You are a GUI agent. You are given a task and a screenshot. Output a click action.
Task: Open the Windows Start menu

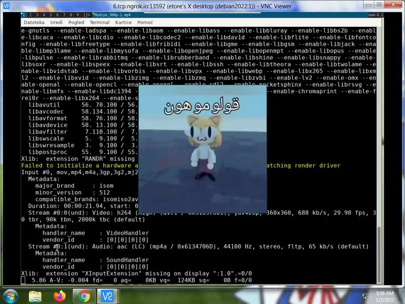tap(10, 296)
